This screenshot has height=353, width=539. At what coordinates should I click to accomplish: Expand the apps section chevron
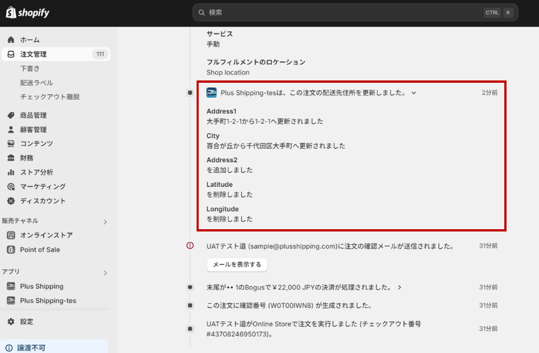click(x=105, y=273)
